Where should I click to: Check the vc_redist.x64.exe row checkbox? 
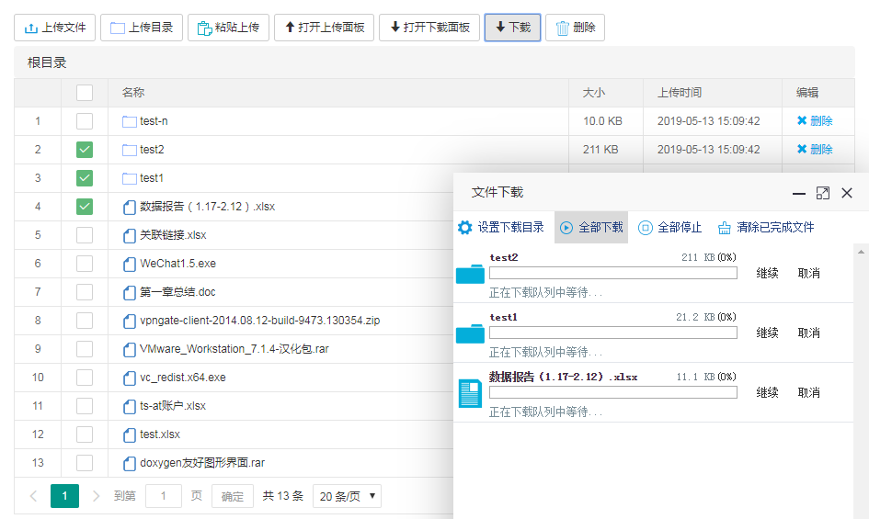click(85, 378)
